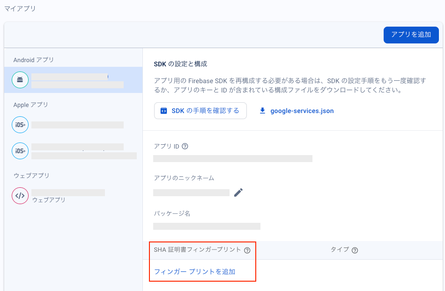445x291 pixels.
Task: Click the code icon in the SDK の手順を確認する button
Action: (x=164, y=111)
